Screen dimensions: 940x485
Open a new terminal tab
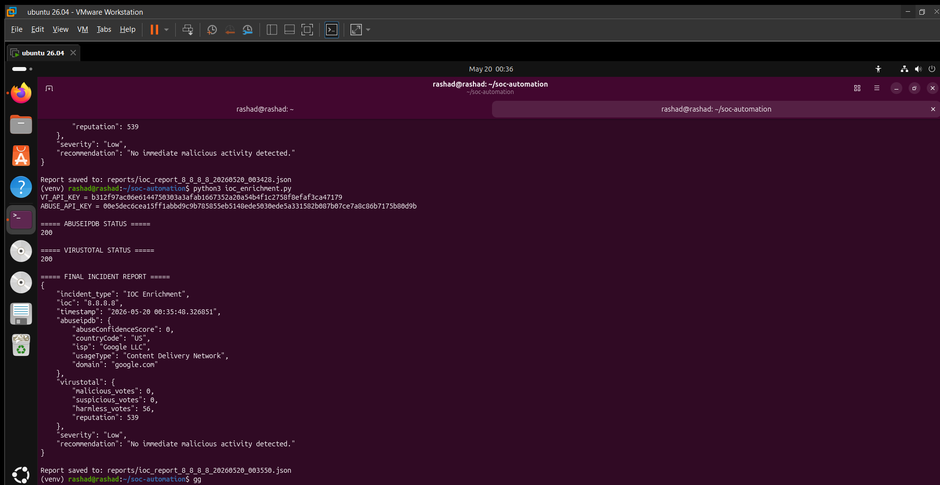[x=49, y=88]
